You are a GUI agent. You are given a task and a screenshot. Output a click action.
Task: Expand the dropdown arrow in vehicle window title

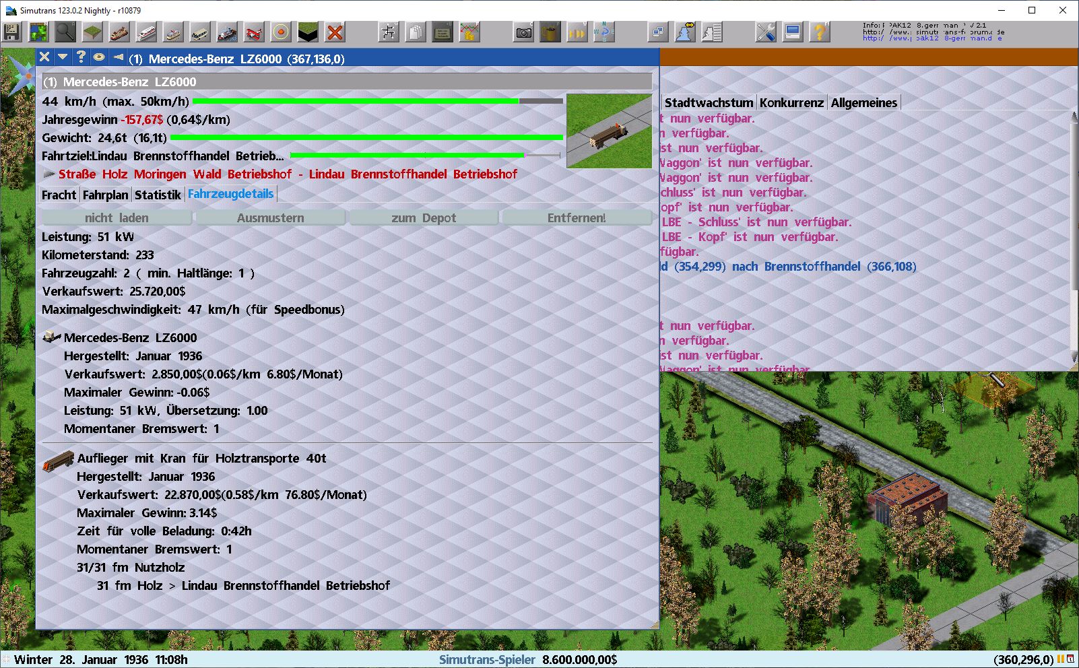(63, 57)
